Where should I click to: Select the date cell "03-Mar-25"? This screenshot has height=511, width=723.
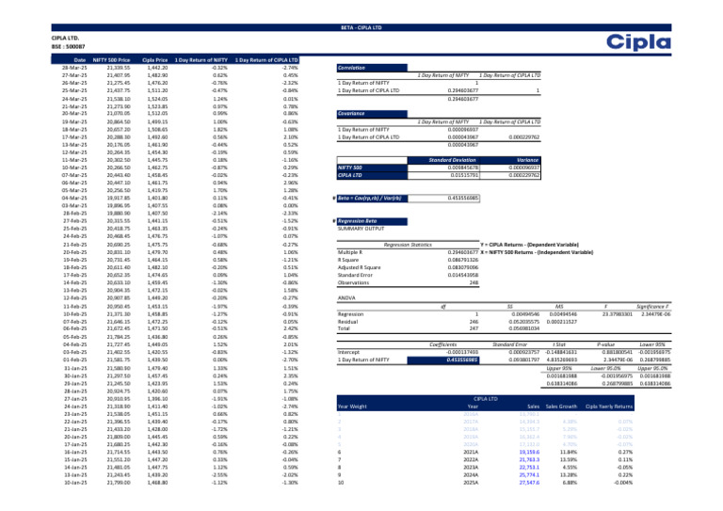point(74,205)
